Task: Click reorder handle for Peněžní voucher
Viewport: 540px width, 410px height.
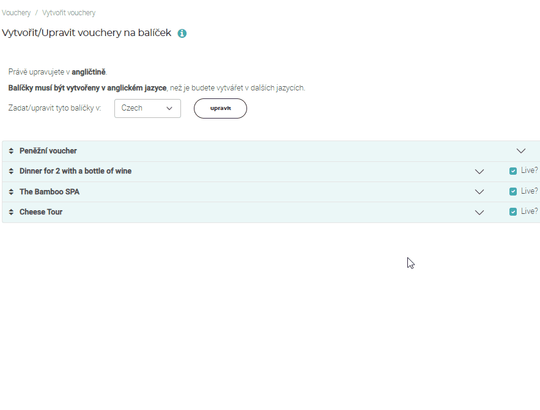Action: coord(11,151)
